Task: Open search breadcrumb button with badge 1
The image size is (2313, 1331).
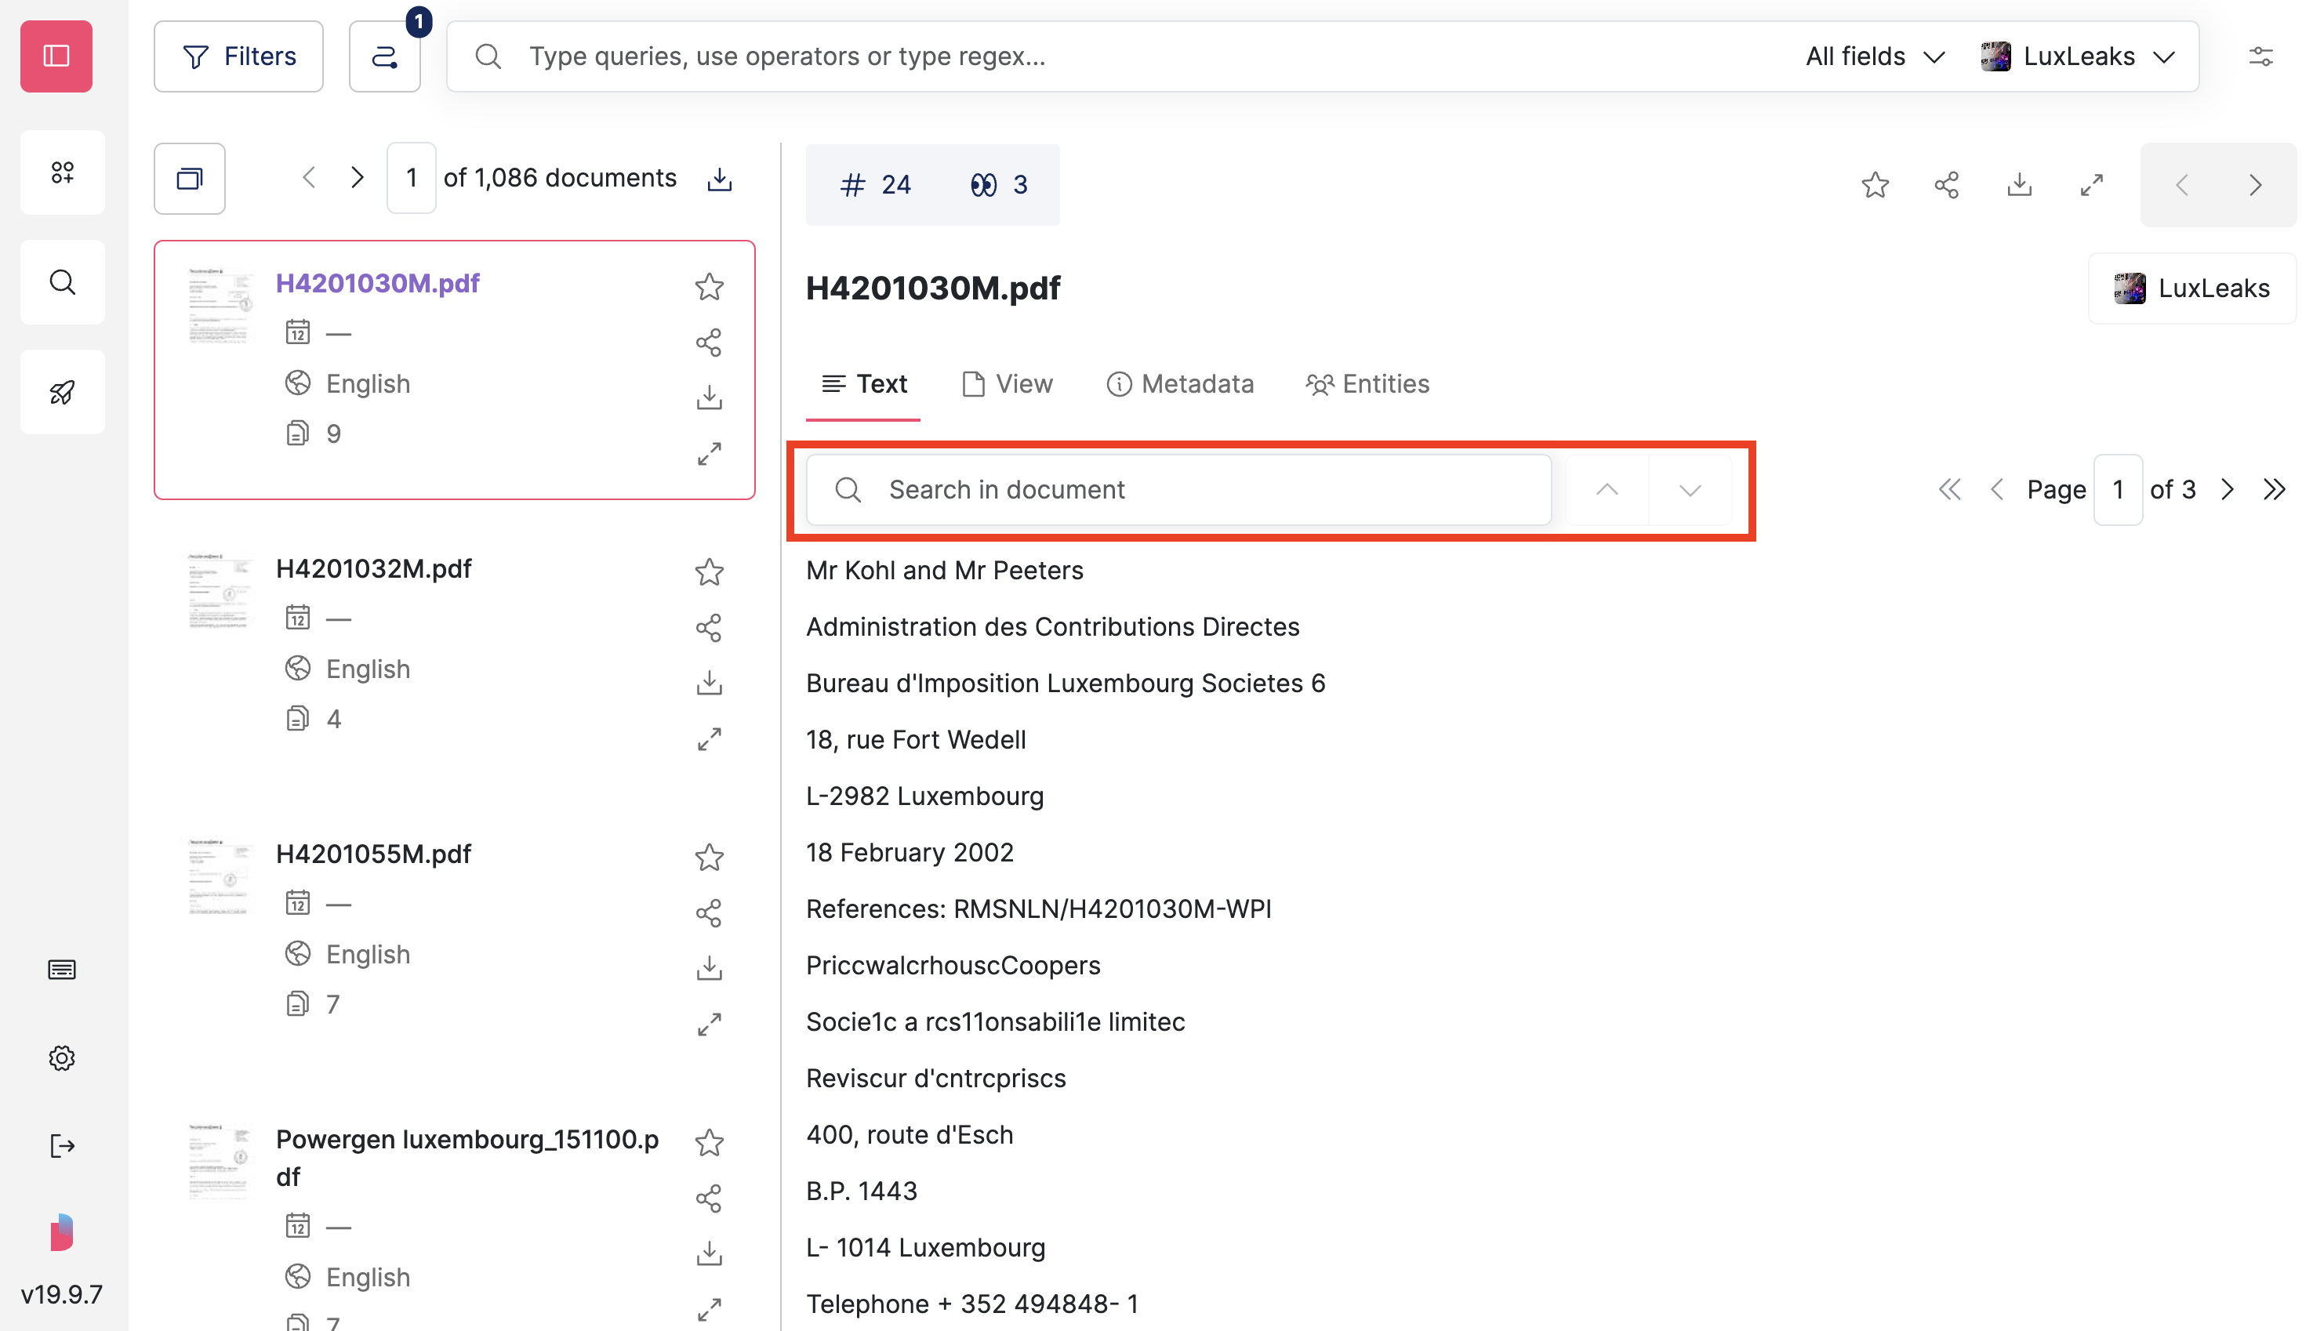Action: point(385,56)
